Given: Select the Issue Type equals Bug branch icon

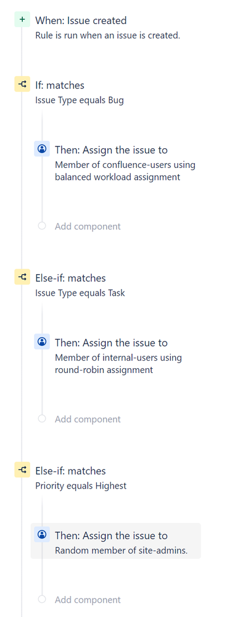Looking at the screenshot, I should 22,84.
